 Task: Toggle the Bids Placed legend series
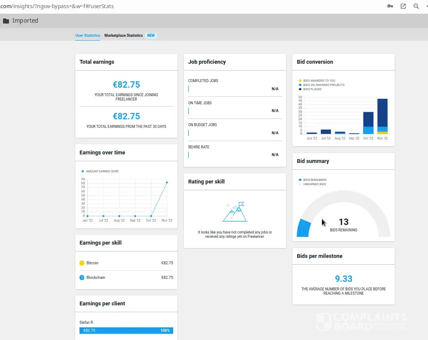(312, 89)
